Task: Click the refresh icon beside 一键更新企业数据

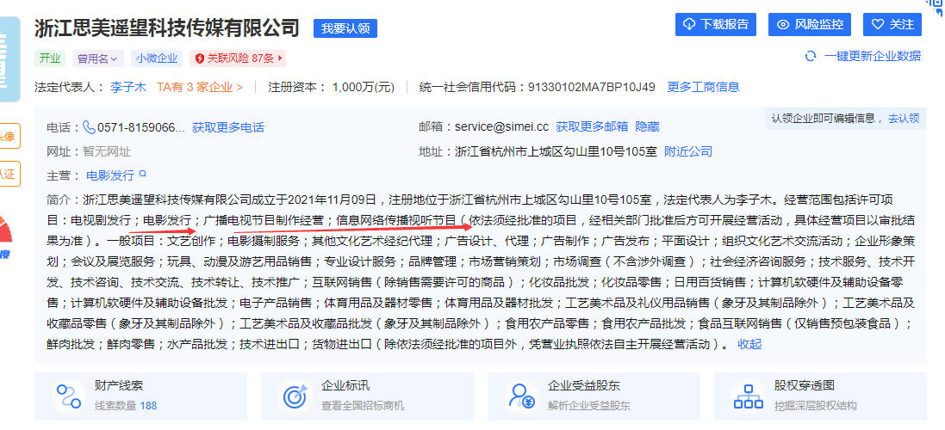Action: (811, 56)
